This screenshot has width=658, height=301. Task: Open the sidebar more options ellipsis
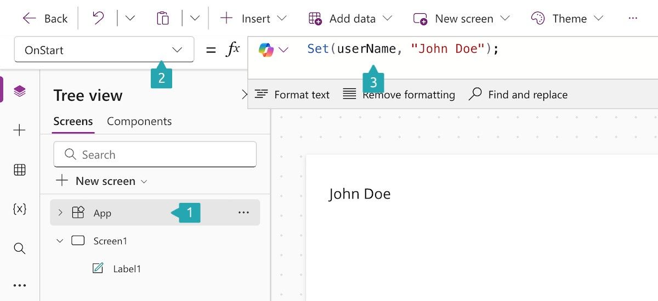tap(20, 286)
